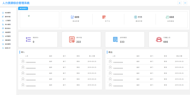The height and width of the screenshot is (95, 190).
Task: Click the 可调配人员 count 666
Action: coord(166,42)
